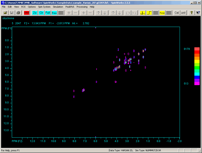Click the 513 minimum contour level value

click(186, 84)
